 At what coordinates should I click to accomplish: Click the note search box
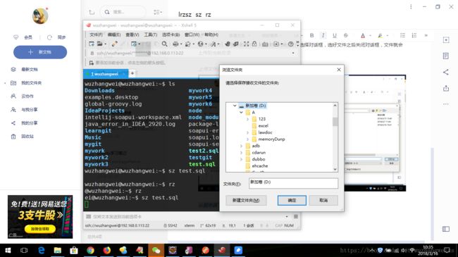coord(123,12)
